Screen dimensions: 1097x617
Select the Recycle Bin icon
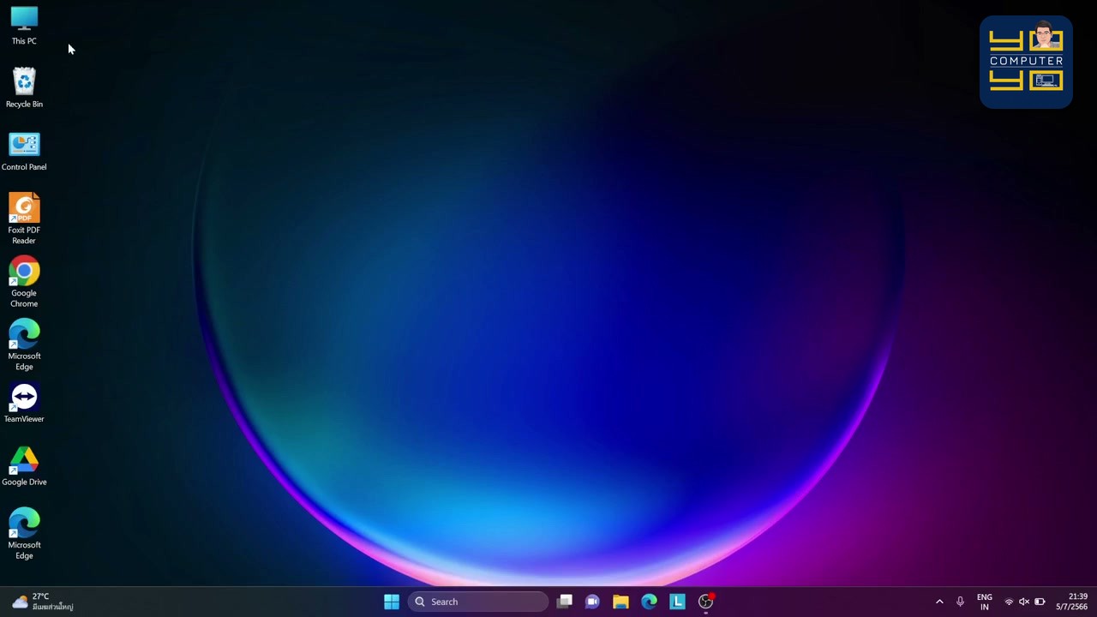[24, 88]
